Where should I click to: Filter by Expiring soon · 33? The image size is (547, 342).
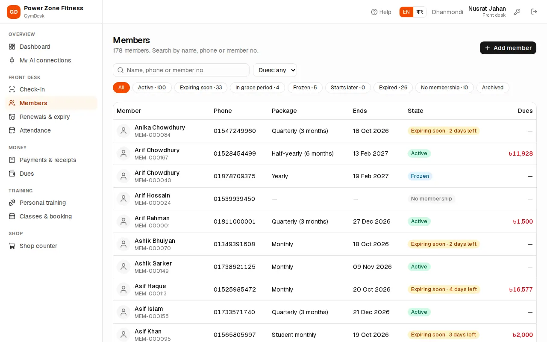click(x=201, y=88)
